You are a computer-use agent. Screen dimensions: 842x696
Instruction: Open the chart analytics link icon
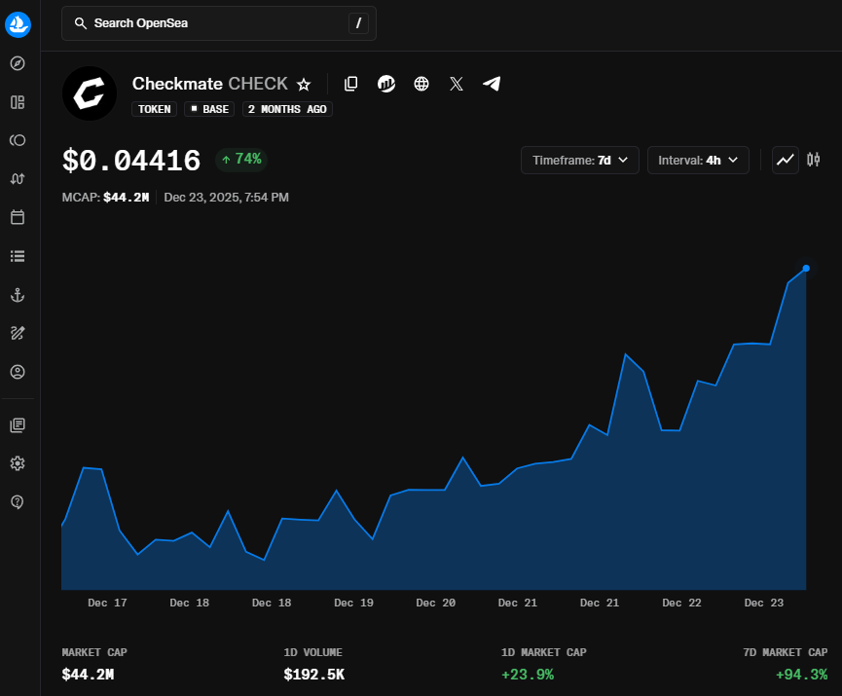(x=386, y=84)
